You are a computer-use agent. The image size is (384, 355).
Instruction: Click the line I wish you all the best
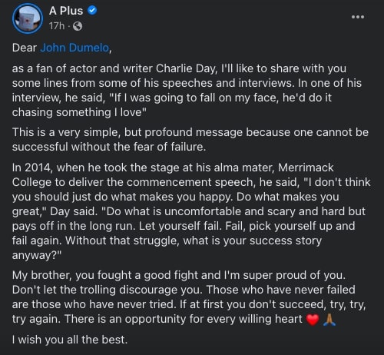(70, 340)
